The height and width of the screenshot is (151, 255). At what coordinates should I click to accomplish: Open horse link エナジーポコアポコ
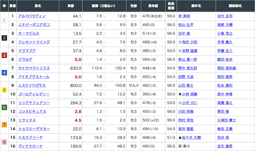34,25
